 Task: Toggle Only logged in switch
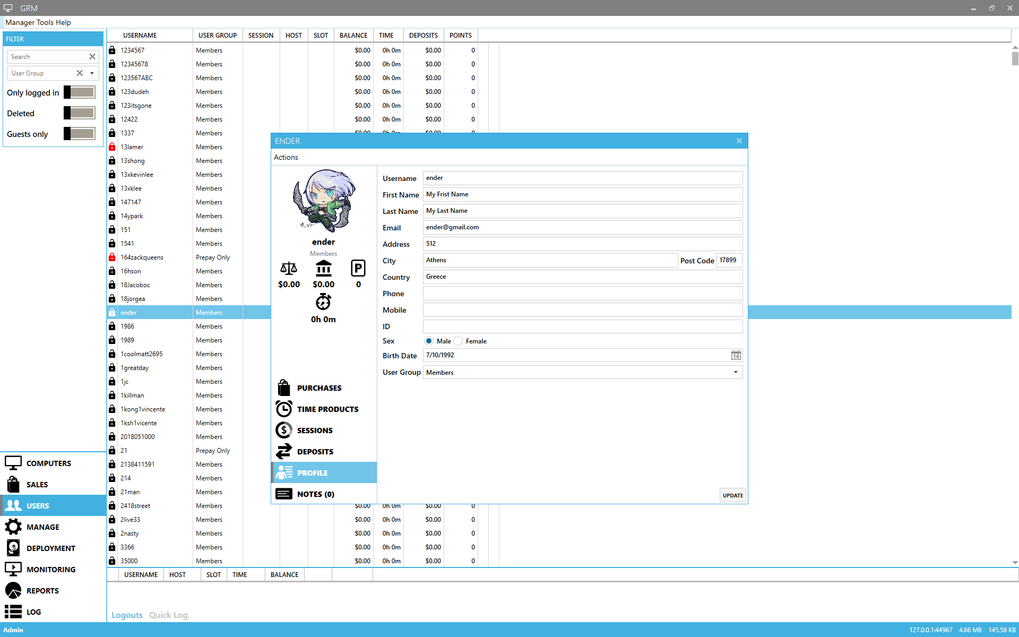[x=80, y=92]
